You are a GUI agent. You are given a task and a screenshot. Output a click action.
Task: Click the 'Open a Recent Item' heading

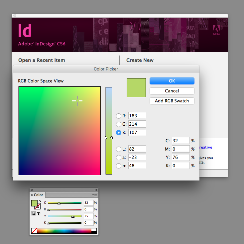42,60
